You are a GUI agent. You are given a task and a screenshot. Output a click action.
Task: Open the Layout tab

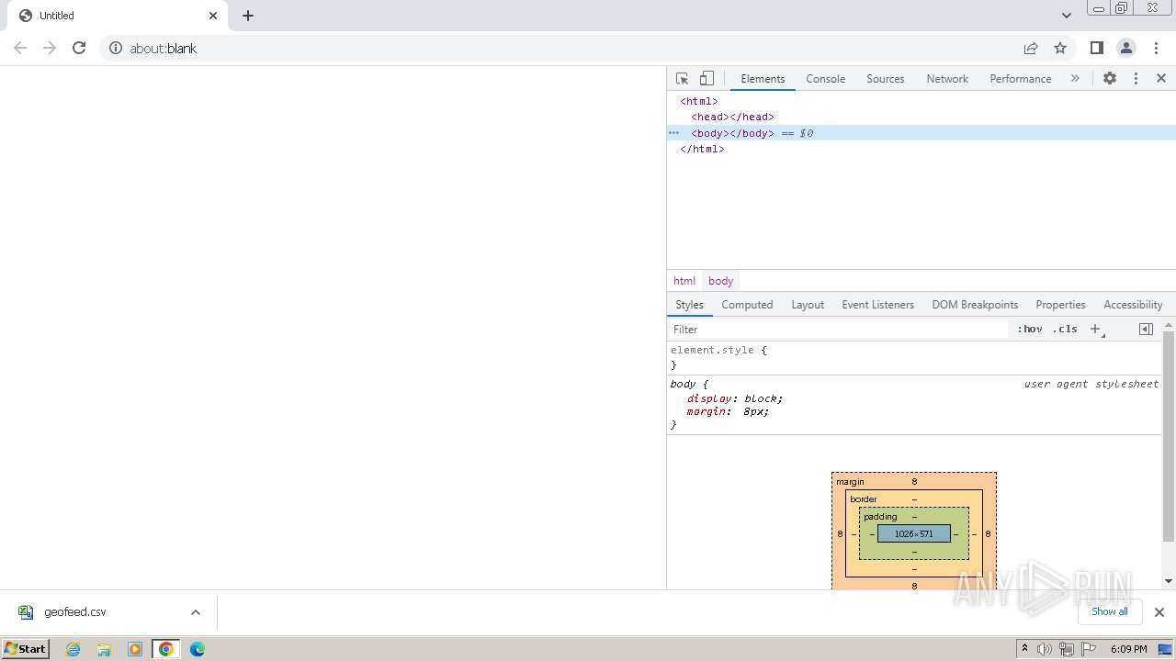coord(808,305)
